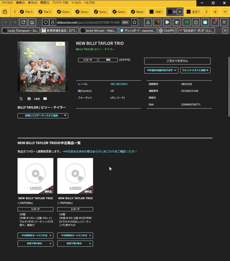Screen dimensions: 230x261
Task: Open the Firefox hamburger application menu
Action: (x=224, y=22)
